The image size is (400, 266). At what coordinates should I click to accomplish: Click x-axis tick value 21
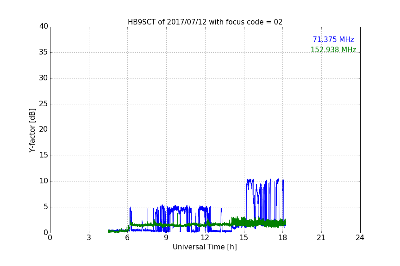pos(321,238)
